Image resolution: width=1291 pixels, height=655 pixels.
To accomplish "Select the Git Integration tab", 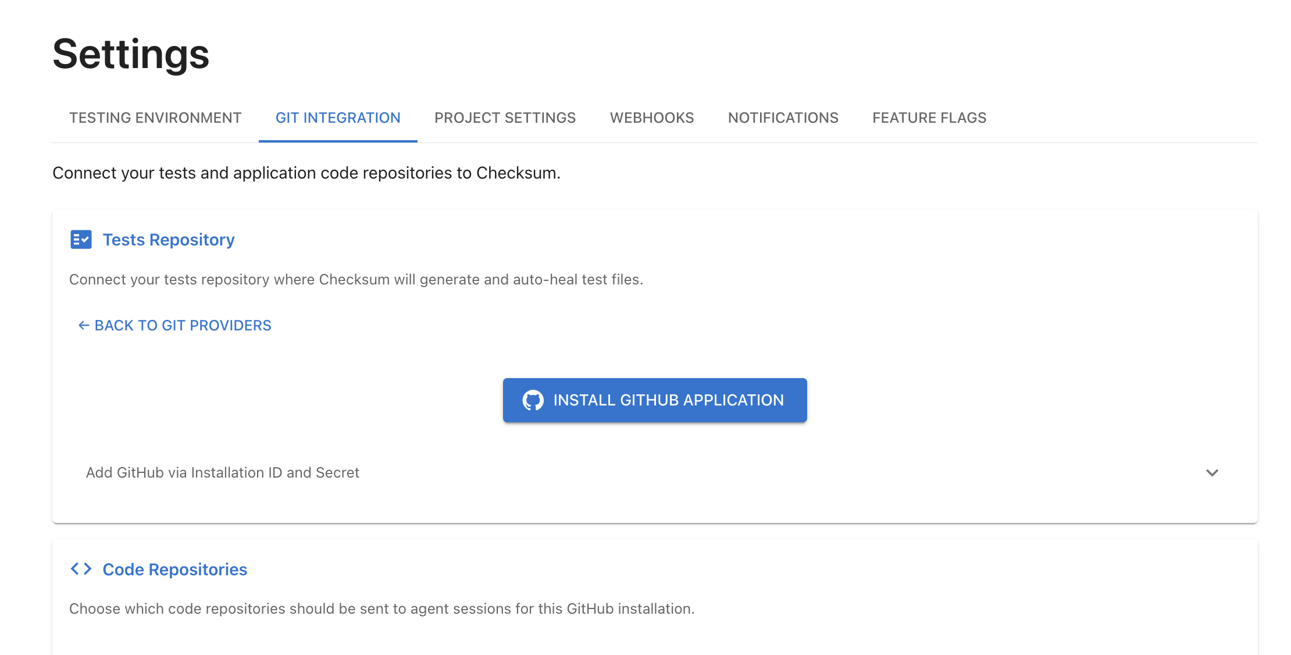I will coord(338,118).
